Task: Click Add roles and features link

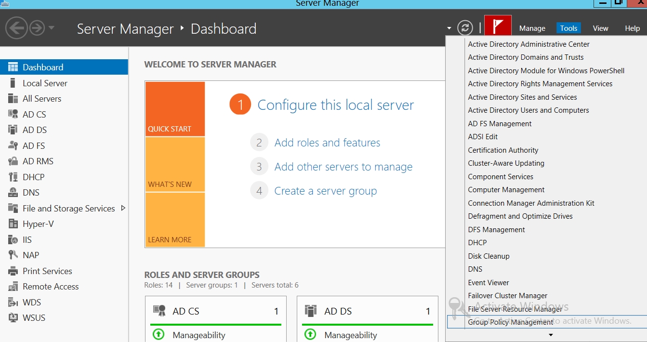Action: coord(327,143)
